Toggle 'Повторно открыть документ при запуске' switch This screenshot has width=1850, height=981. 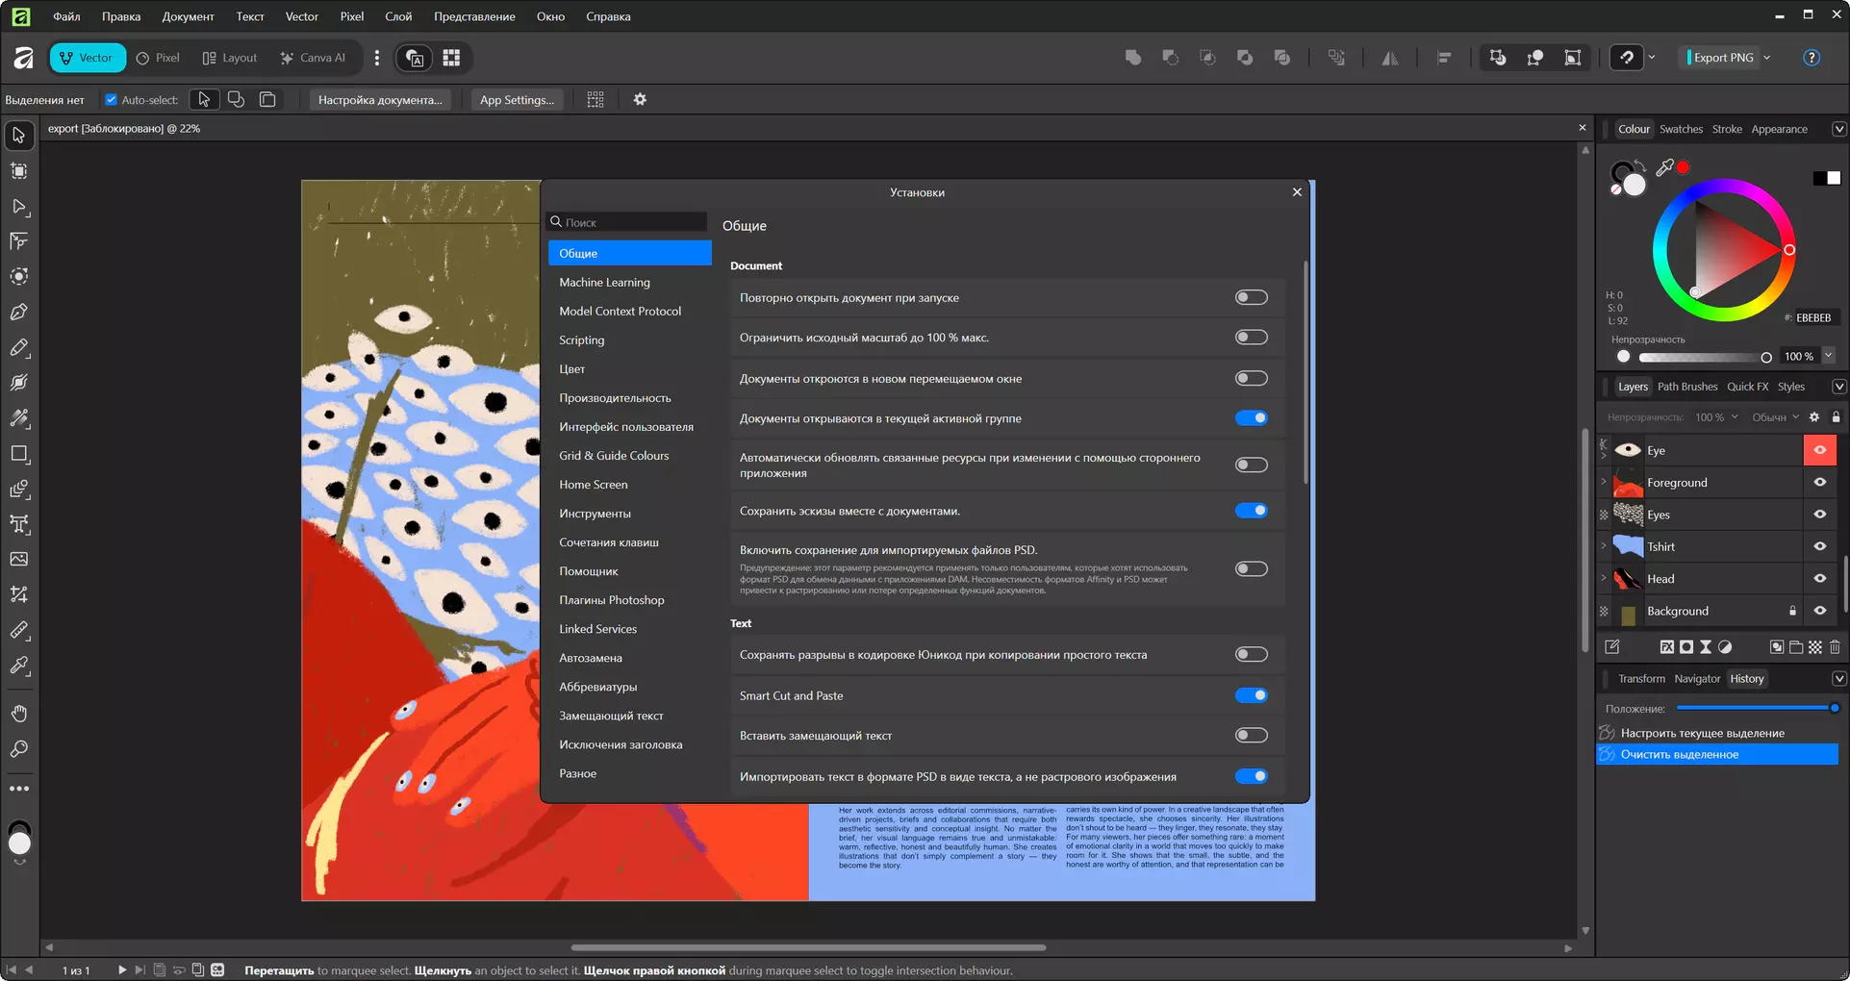click(1251, 297)
